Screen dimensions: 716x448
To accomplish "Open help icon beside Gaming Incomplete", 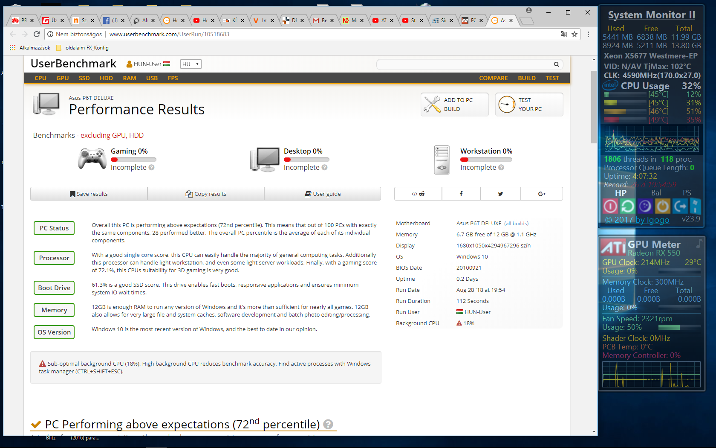I will pos(151,168).
